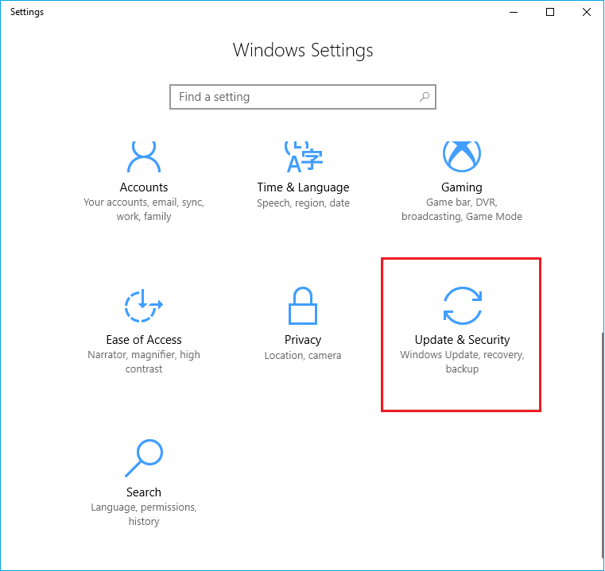This screenshot has height=571, width=605.
Task: Go to the Privacy text label
Action: click(303, 340)
